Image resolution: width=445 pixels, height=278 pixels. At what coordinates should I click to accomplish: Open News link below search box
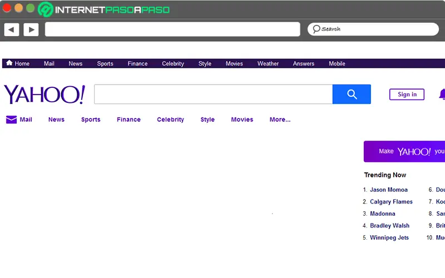point(57,120)
